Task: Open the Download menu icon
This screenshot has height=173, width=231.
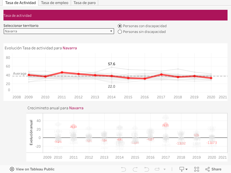Action: [182, 169]
